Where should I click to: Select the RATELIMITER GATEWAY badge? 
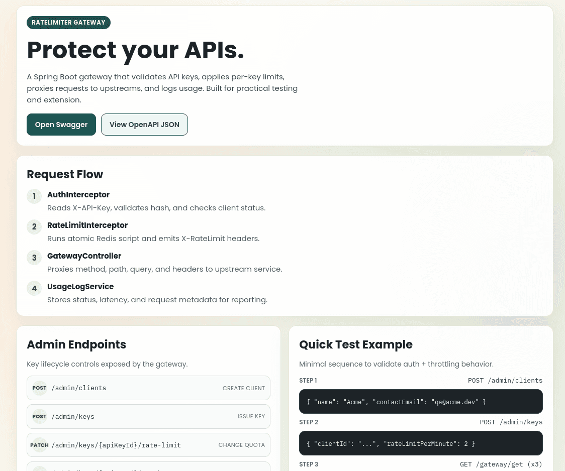coord(68,22)
